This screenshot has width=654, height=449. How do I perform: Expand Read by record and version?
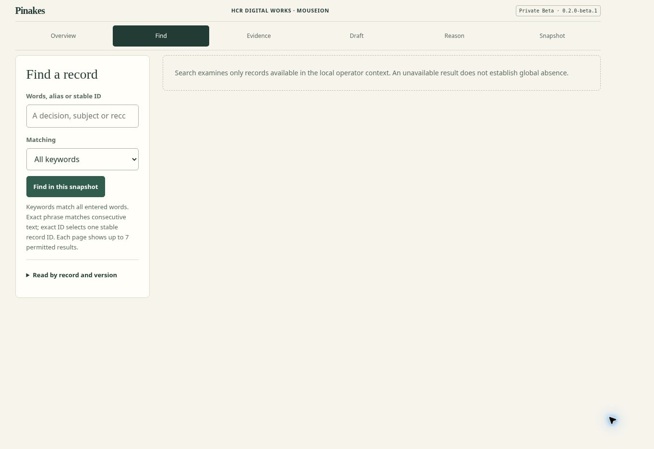(x=71, y=275)
